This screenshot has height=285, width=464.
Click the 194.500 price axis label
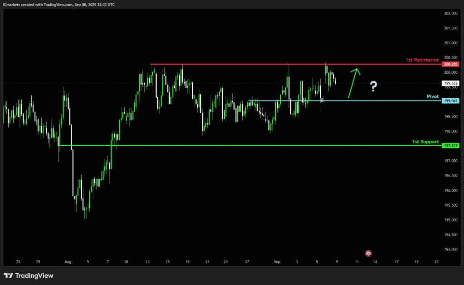point(451,235)
